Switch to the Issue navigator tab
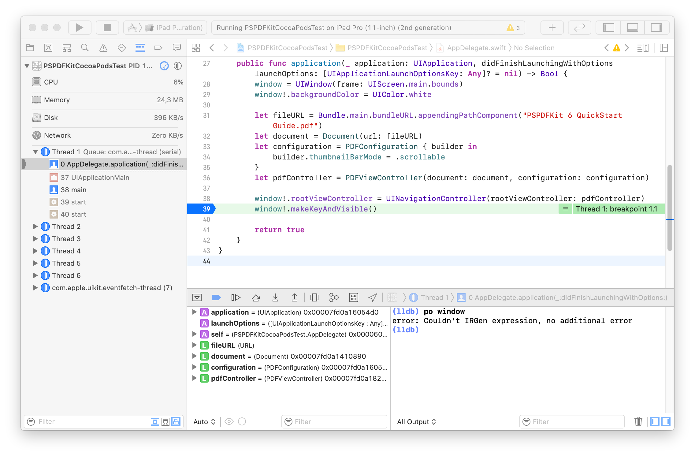The image size is (695, 456). coord(103,48)
